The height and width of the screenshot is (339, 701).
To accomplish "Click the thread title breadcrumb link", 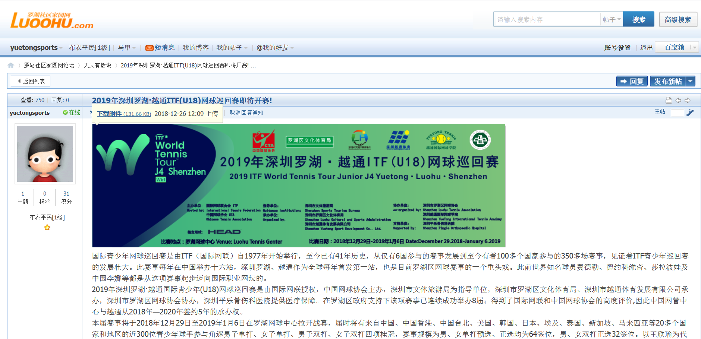I will 188,65.
